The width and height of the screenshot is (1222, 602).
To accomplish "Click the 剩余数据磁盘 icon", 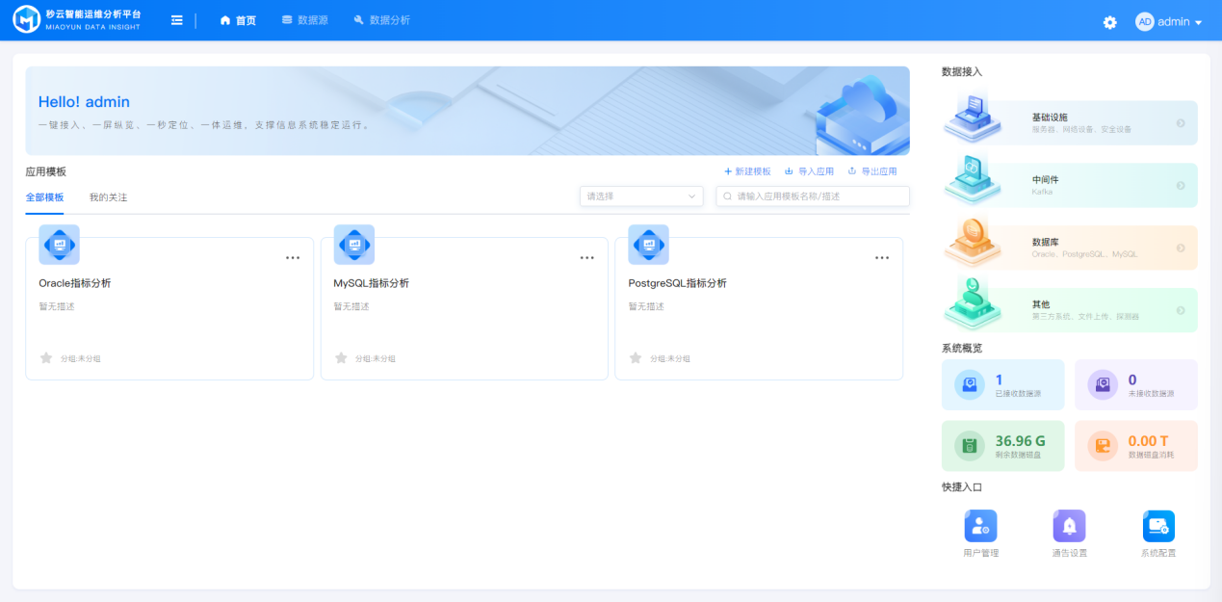I will point(970,446).
